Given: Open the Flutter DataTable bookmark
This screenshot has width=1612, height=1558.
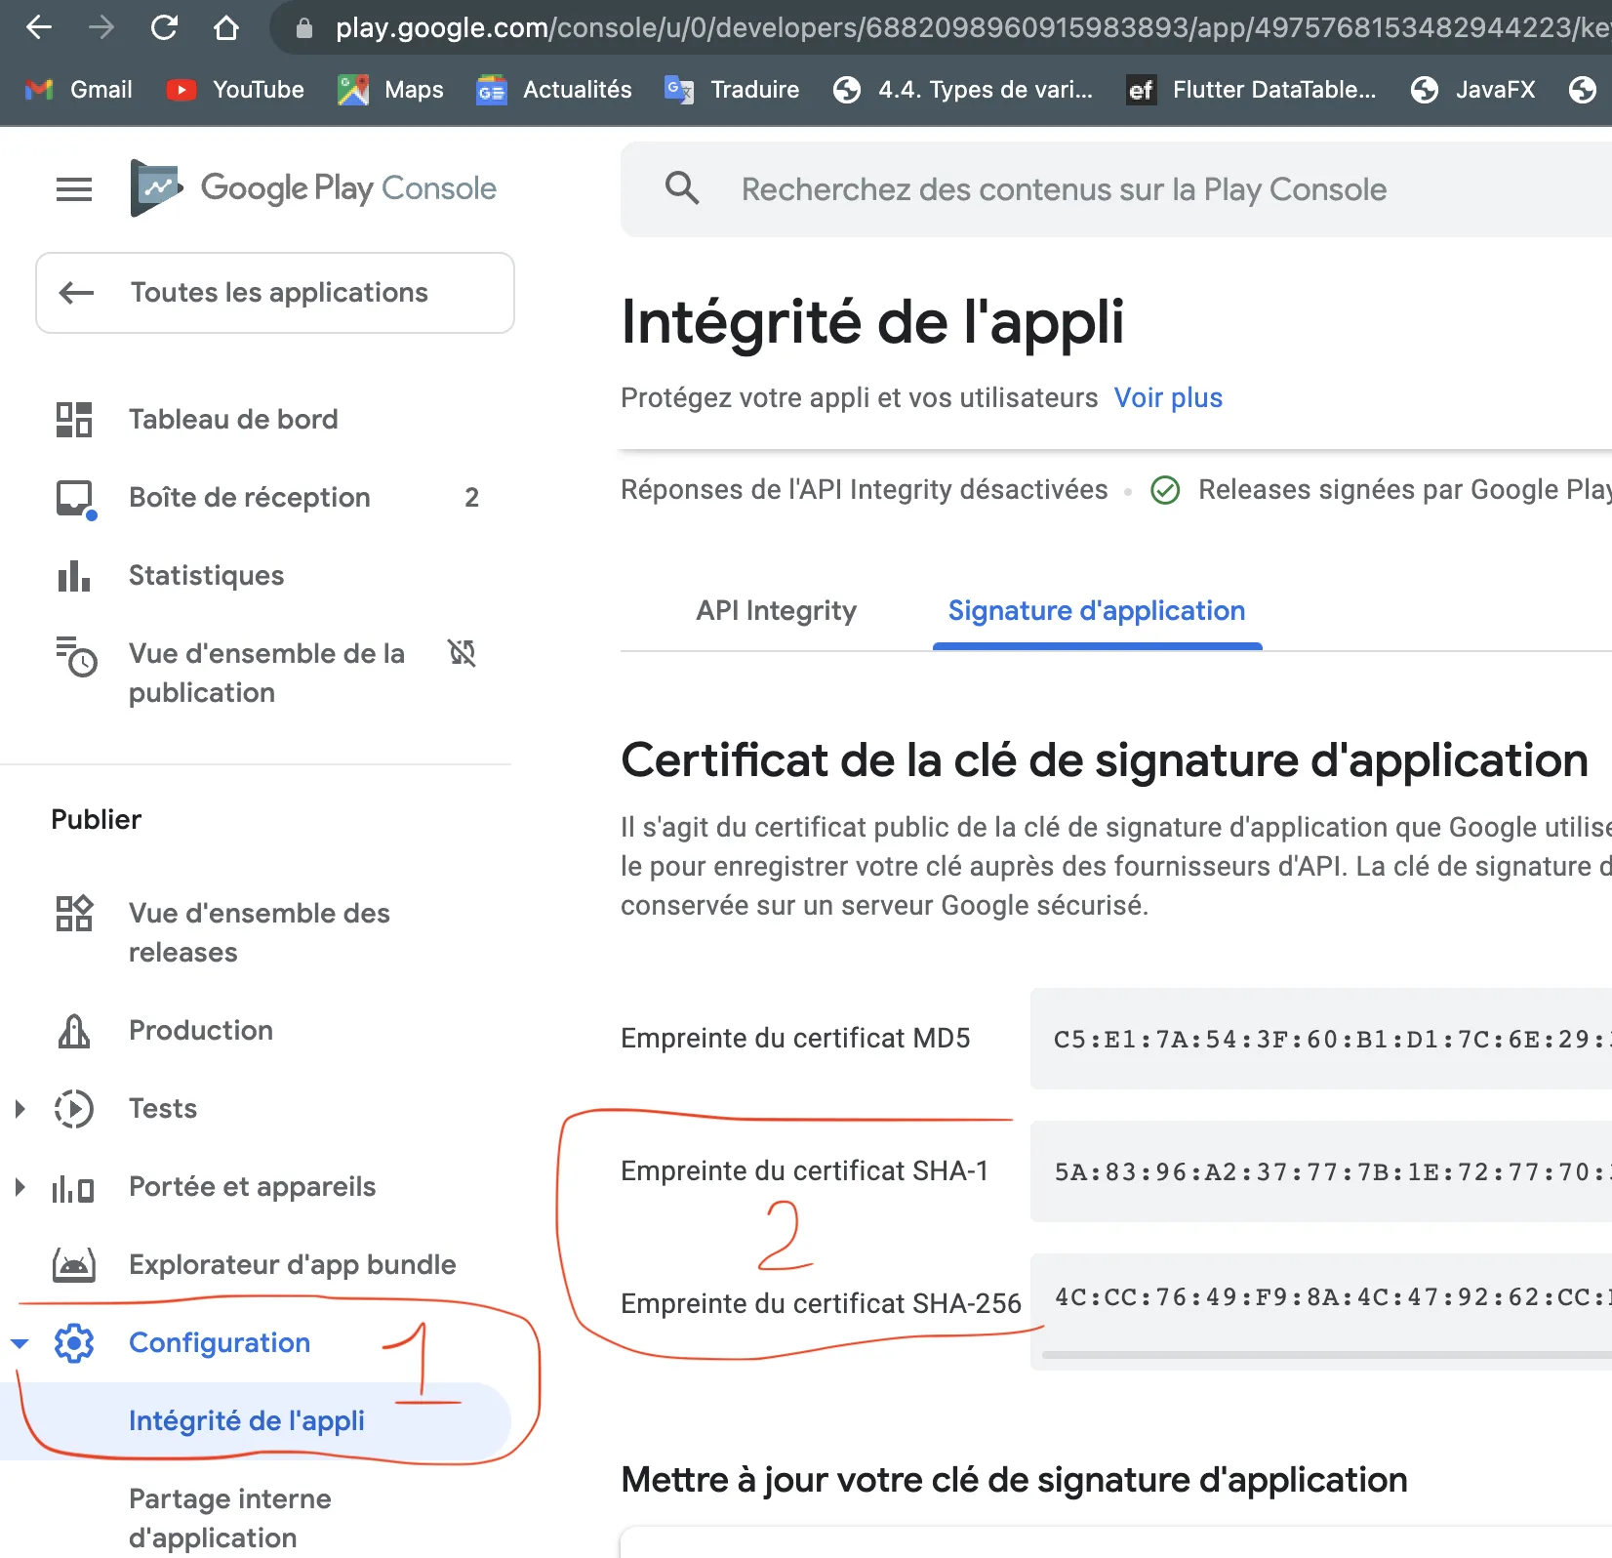Looking at the screenshot, I should (x=1252, y=90).
